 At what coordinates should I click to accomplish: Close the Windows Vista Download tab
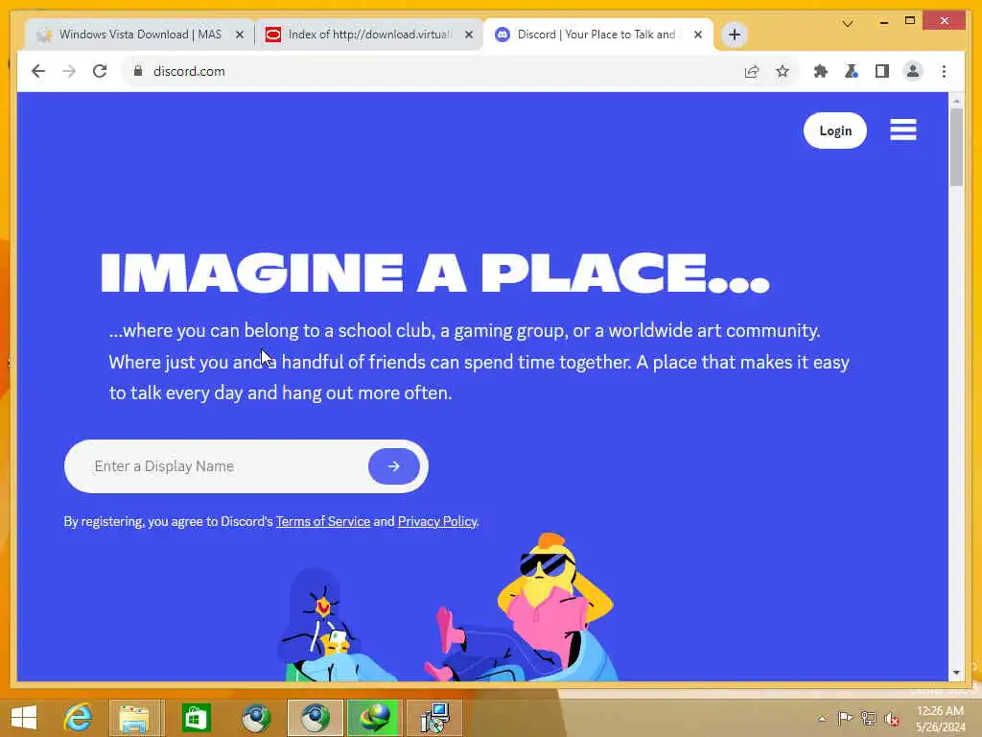(x=239, y=36)
